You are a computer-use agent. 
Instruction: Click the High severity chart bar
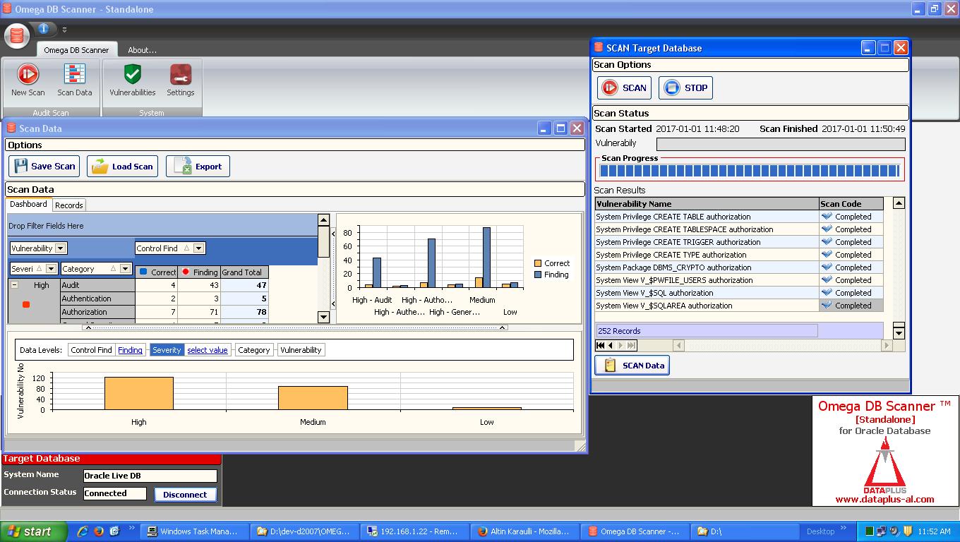(x=139, y=393)
